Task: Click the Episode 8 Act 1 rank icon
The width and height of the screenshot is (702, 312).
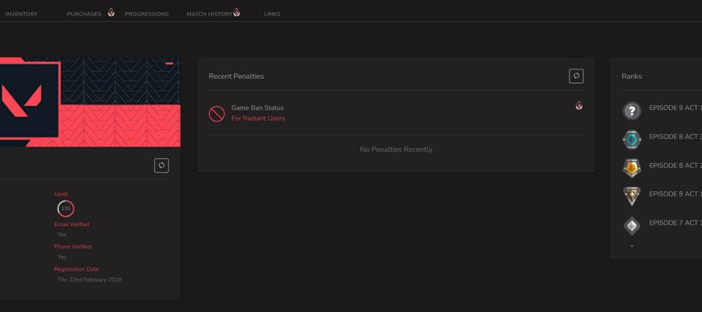Action: point(632,197)
